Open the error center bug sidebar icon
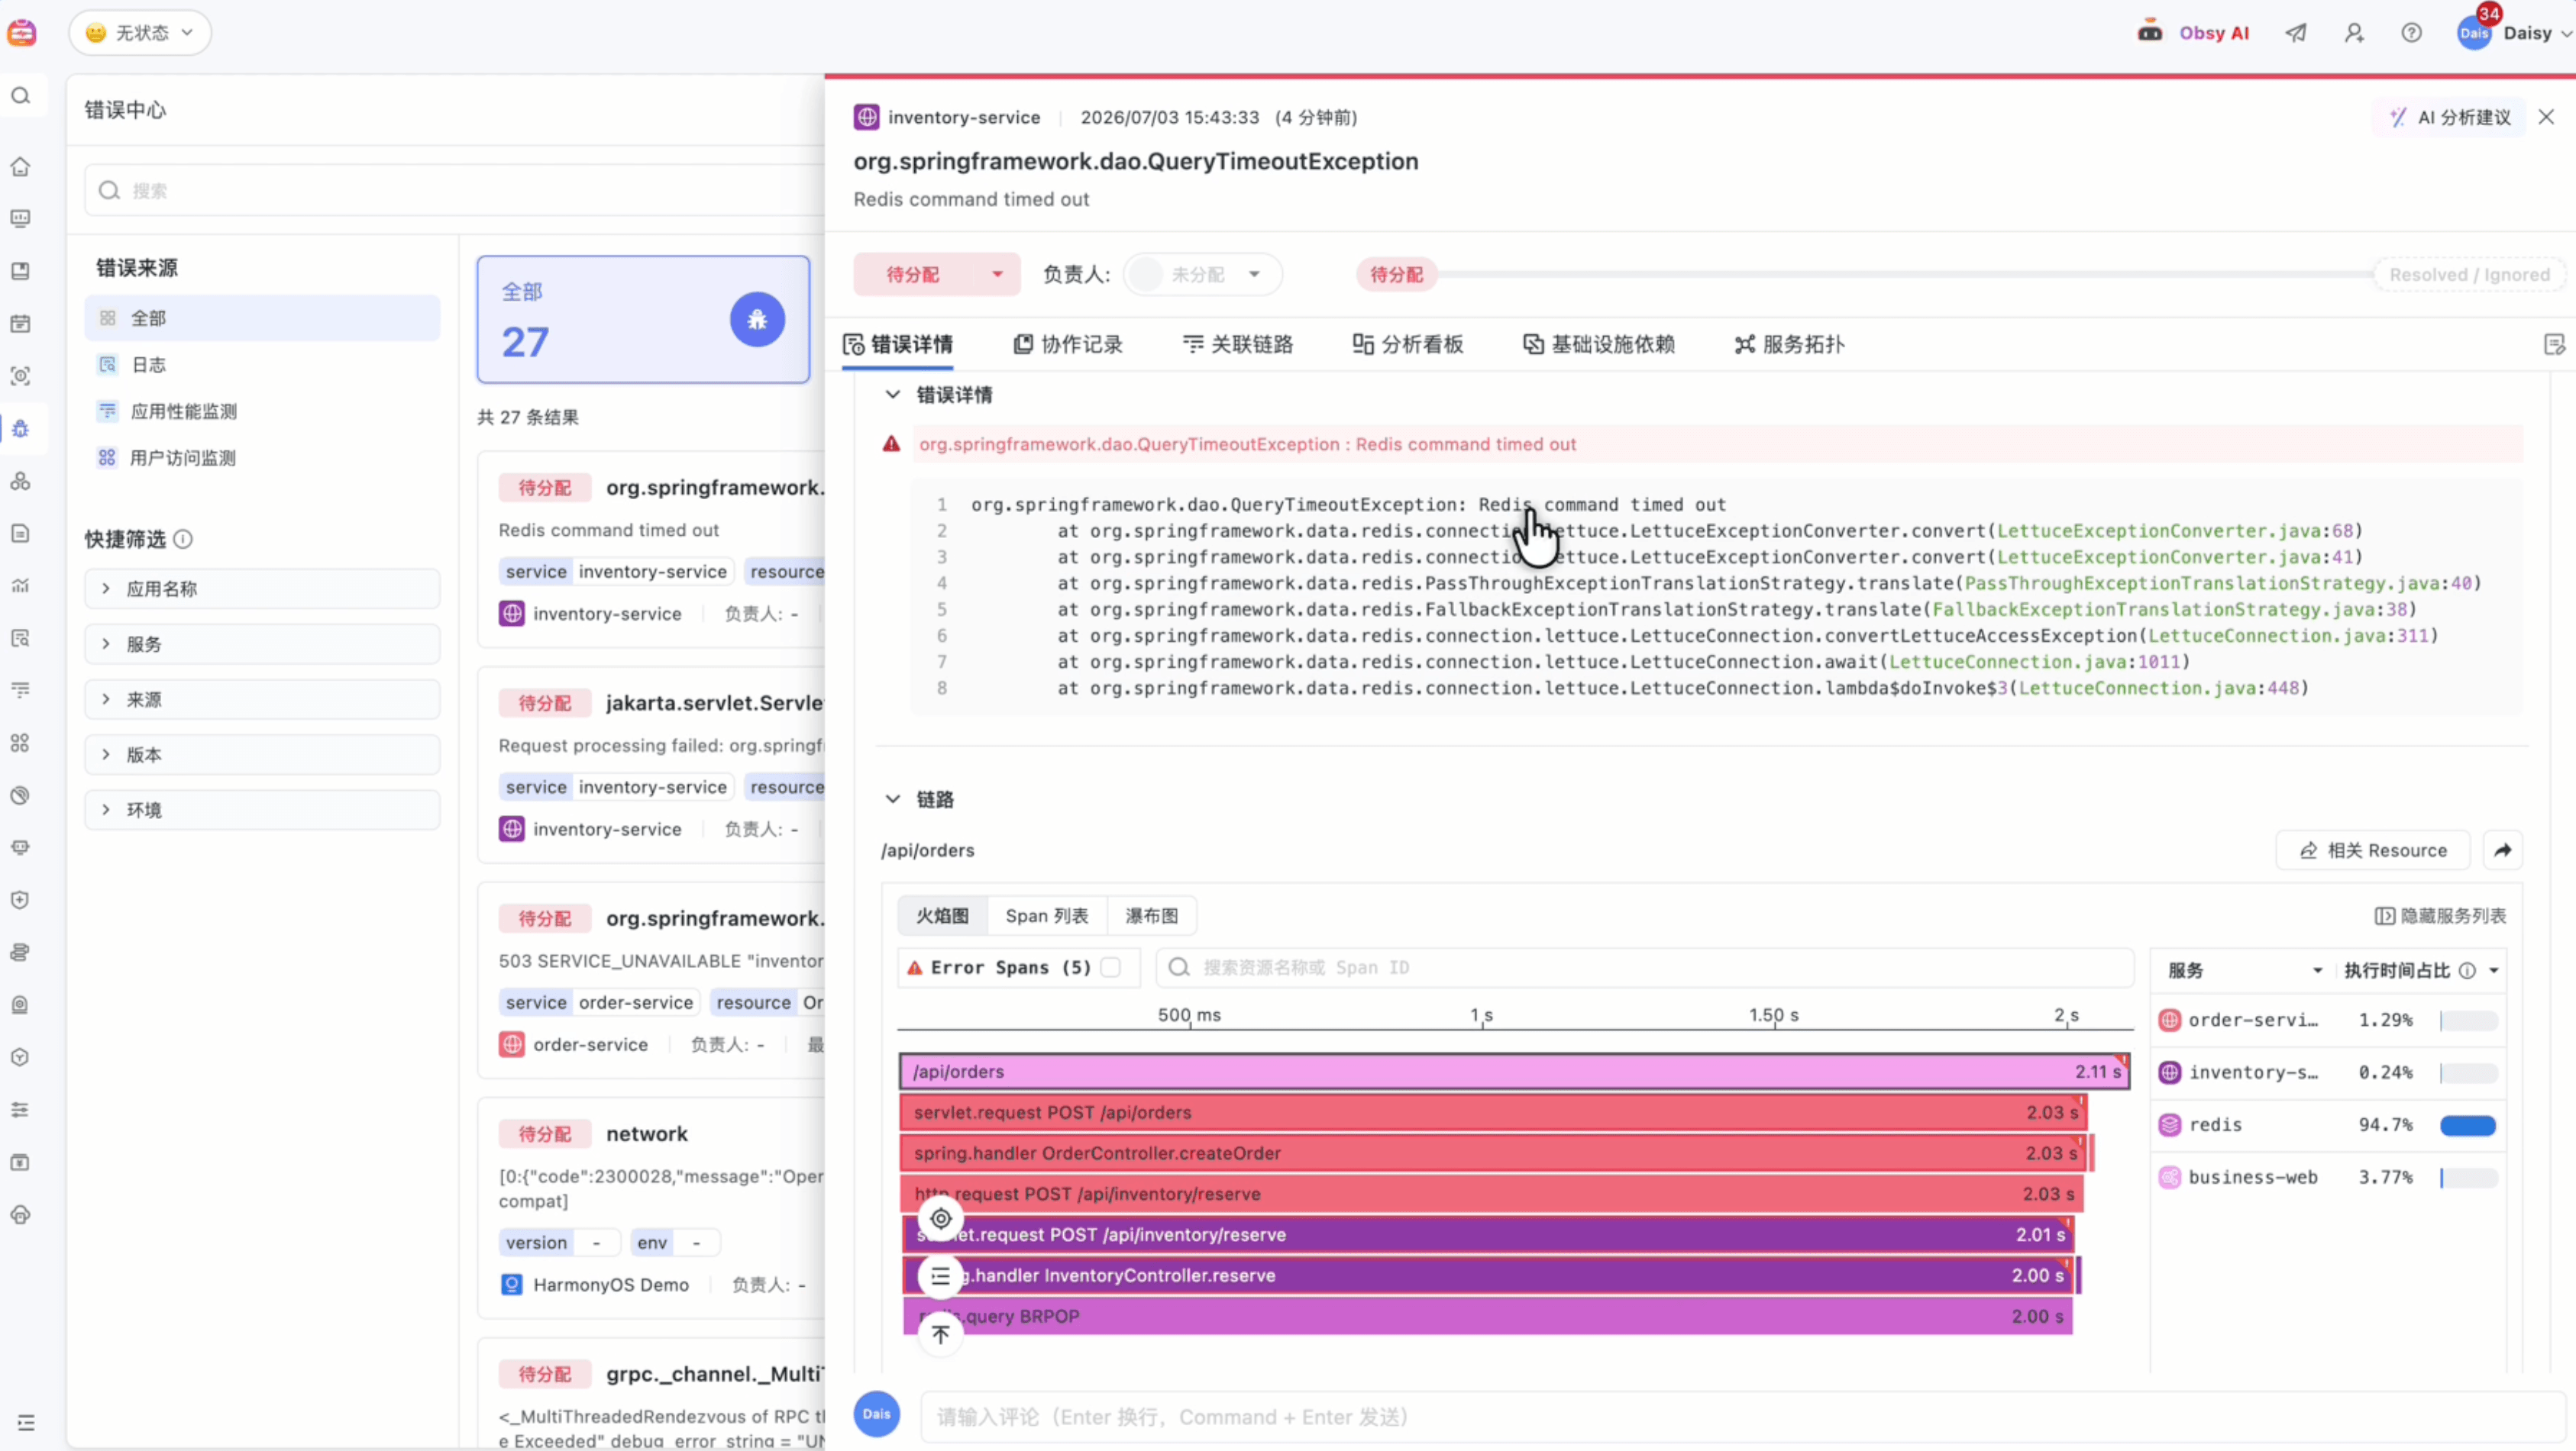The image size is (2576, 1451). [x=21, y=429]
